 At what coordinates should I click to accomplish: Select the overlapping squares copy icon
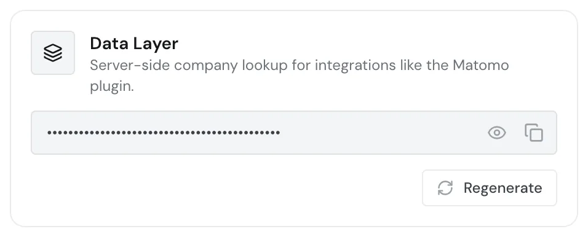pyautogui.click(x=534, y=133)
